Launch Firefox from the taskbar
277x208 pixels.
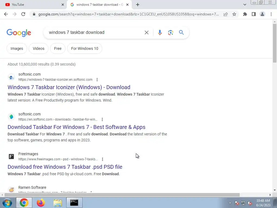[41, 203]
